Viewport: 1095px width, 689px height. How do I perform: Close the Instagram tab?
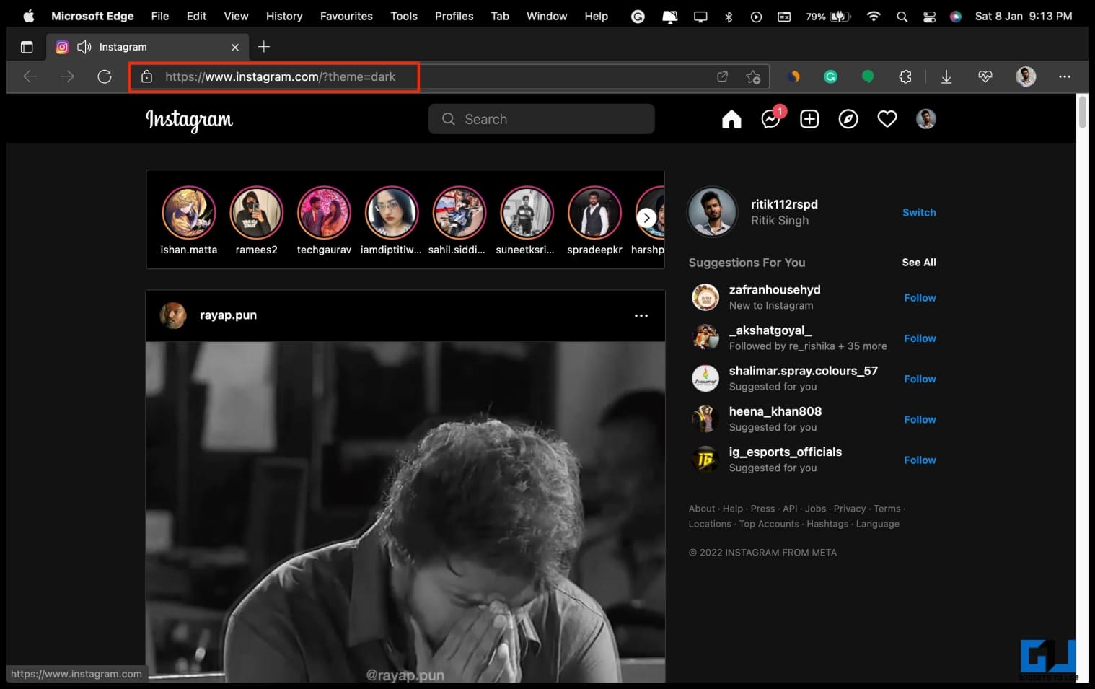coord(235,47)
